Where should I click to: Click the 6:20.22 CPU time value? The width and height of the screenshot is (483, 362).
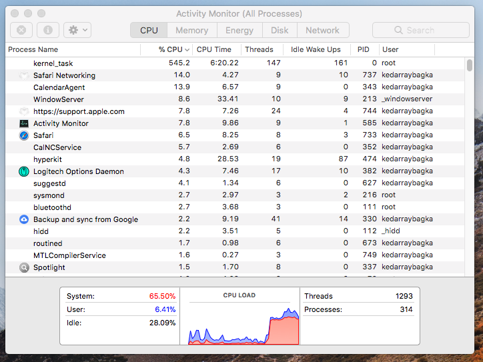pos(224,63)
